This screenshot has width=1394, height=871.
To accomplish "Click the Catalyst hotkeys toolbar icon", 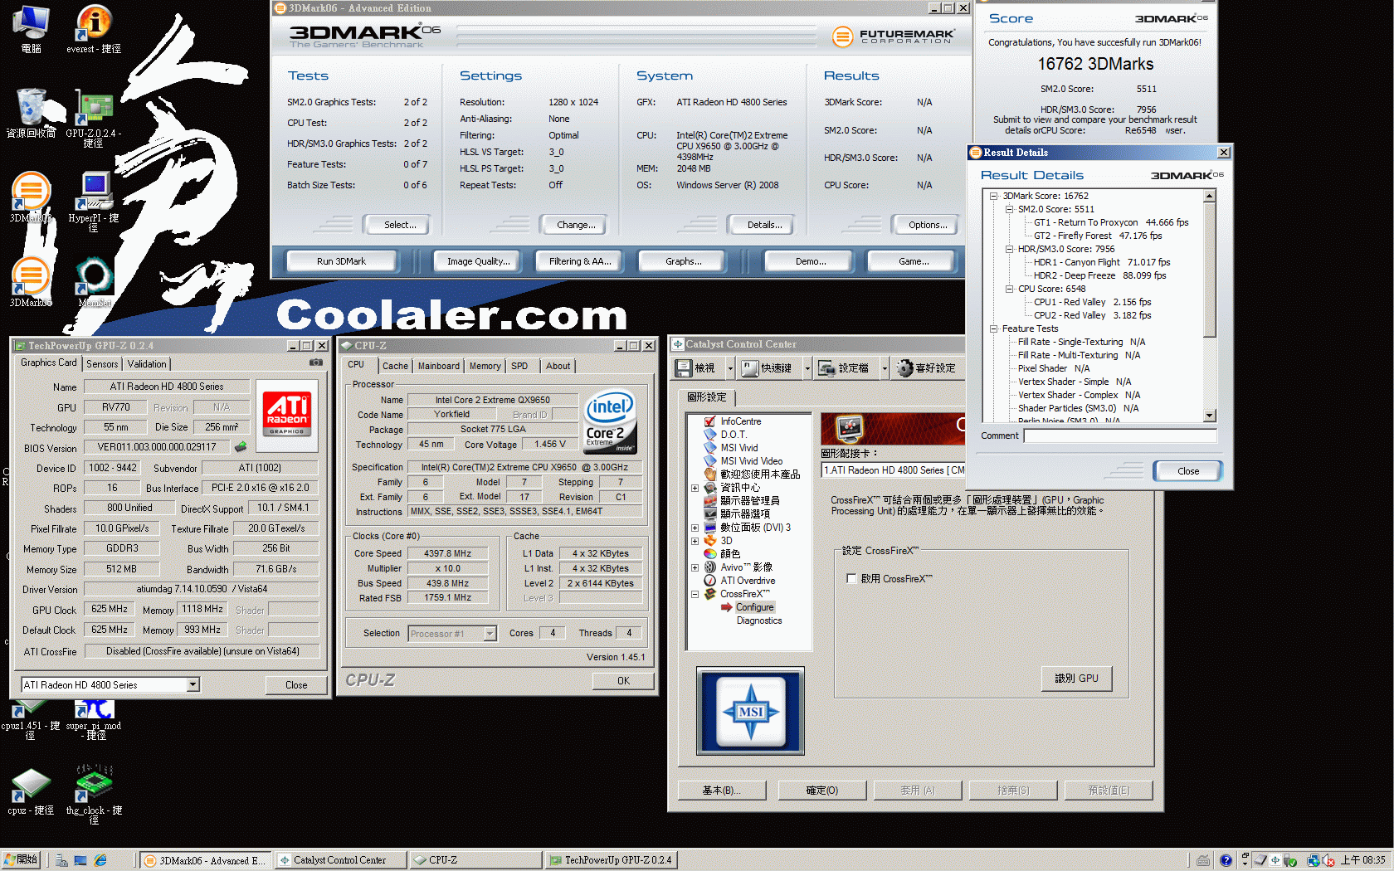I will [x=750, y=368].
